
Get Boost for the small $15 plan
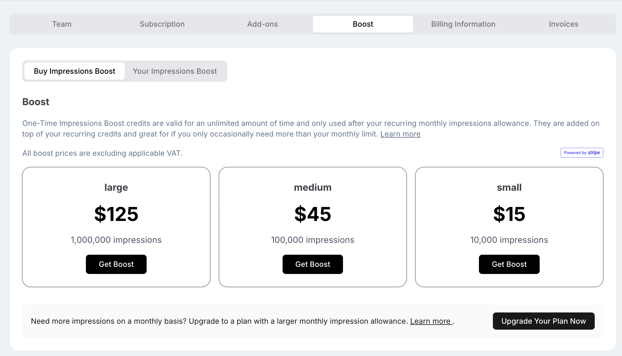(x=509, y=264)
